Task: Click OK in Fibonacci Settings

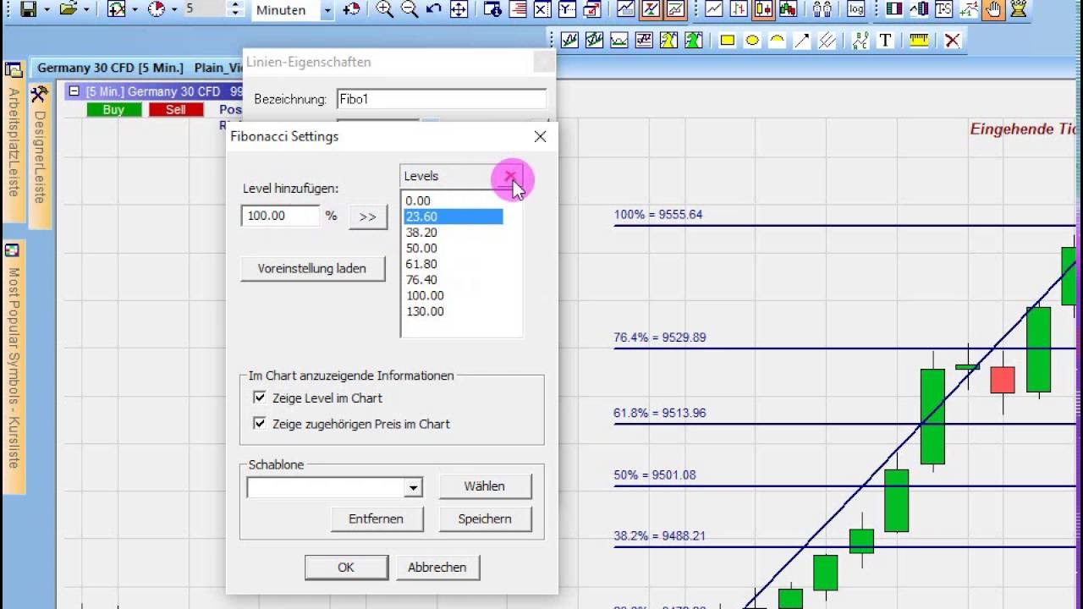Action: tap(346, 568)
